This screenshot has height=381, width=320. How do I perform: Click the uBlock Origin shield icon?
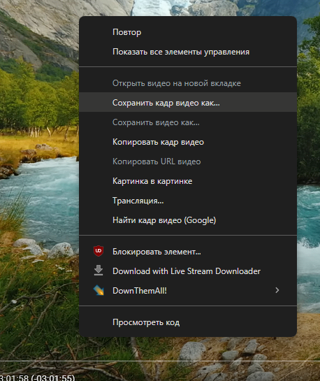pyautogui.click(x=99, y=251)
